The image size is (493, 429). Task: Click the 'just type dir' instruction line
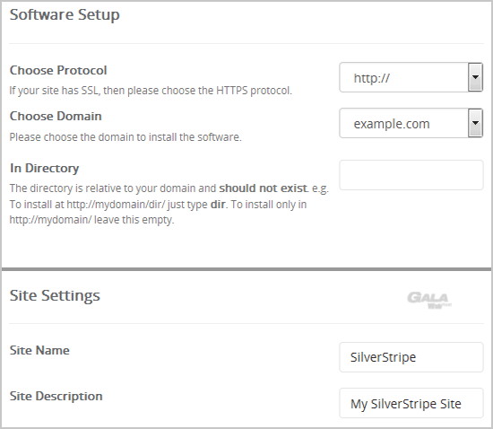pyautogui.click(x=158, y=205)
